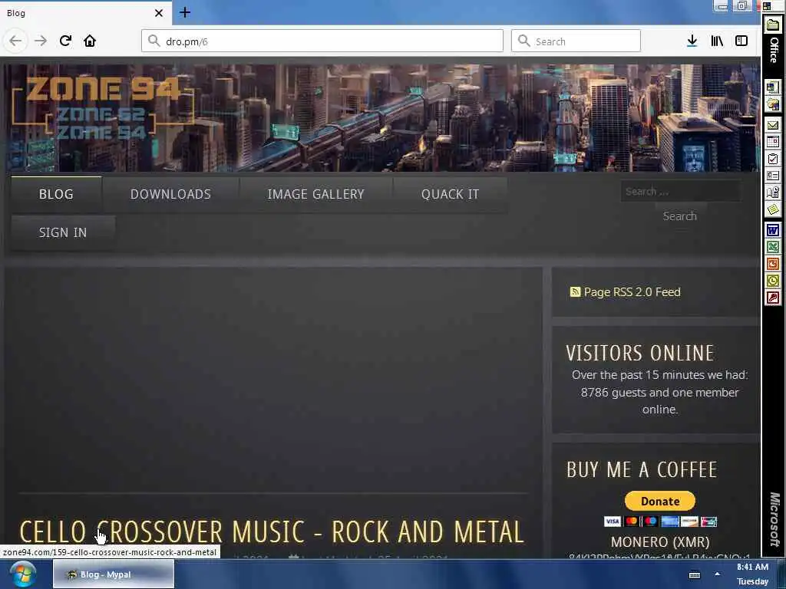Click the Office bar control menu icon

pos(767,6)
